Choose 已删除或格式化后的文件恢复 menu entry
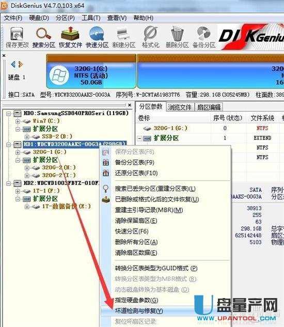284x327 pixels. pos(156,199)
